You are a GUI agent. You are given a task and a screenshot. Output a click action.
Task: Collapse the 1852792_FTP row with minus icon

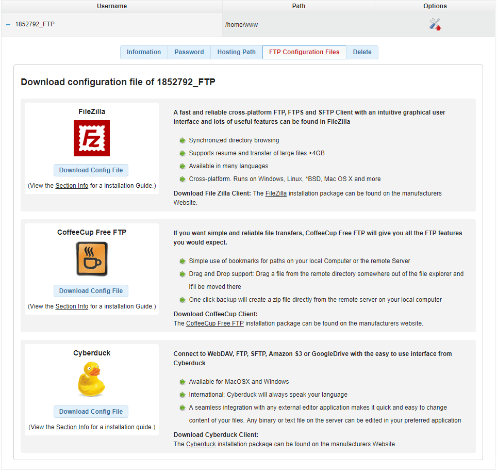coord(8,24)
